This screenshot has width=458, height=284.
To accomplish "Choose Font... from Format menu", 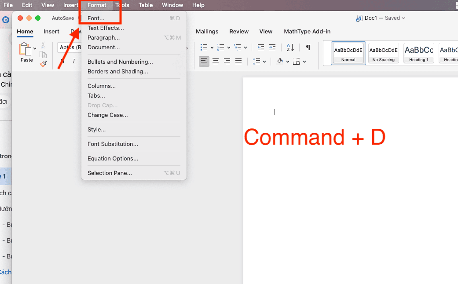I will pos(134,18).
